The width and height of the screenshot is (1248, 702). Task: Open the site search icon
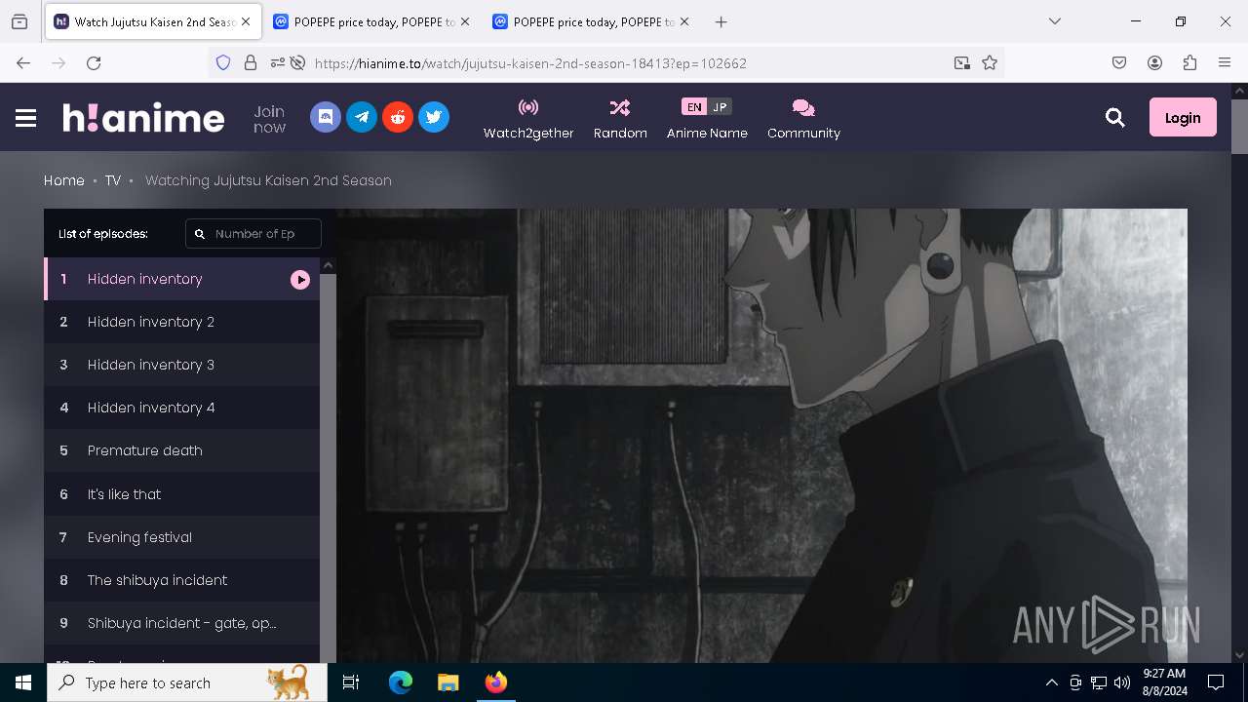coord(1115,118)
